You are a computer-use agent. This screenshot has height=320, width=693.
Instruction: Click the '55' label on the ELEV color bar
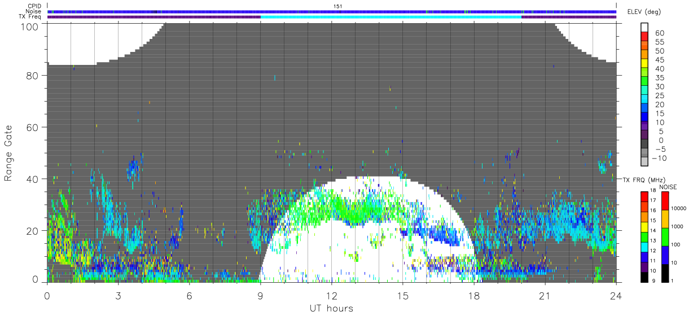(659, 42)
